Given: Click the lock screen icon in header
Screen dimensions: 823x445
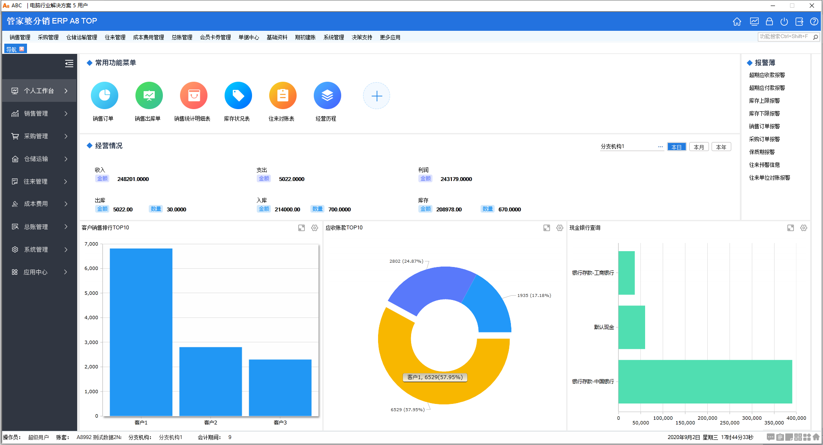Looking at the screenshot, I should coord(769,21).
